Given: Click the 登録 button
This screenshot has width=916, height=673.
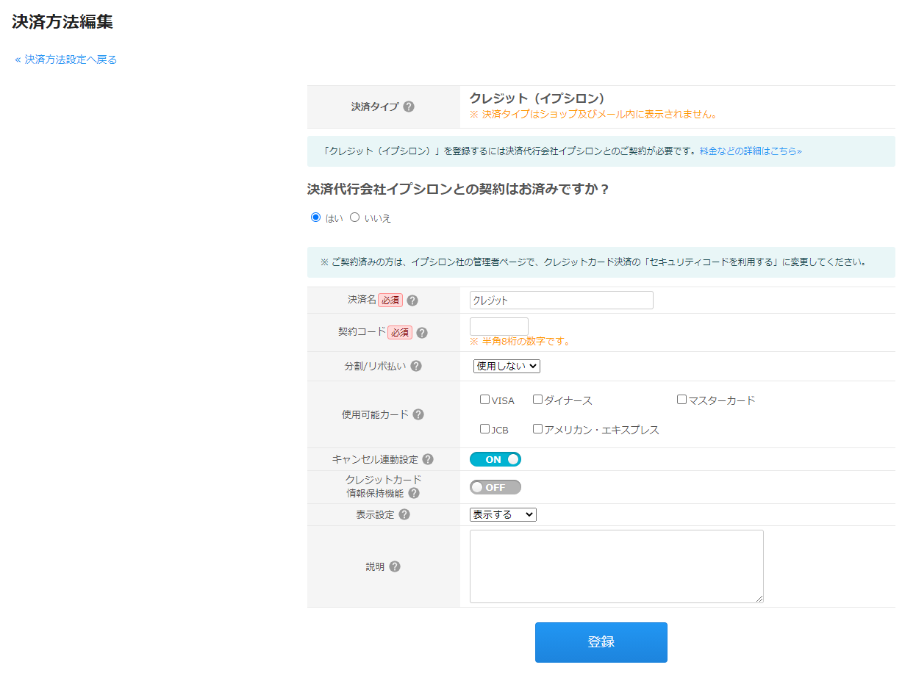Looking at the screenshot, I should coord(601,641).
